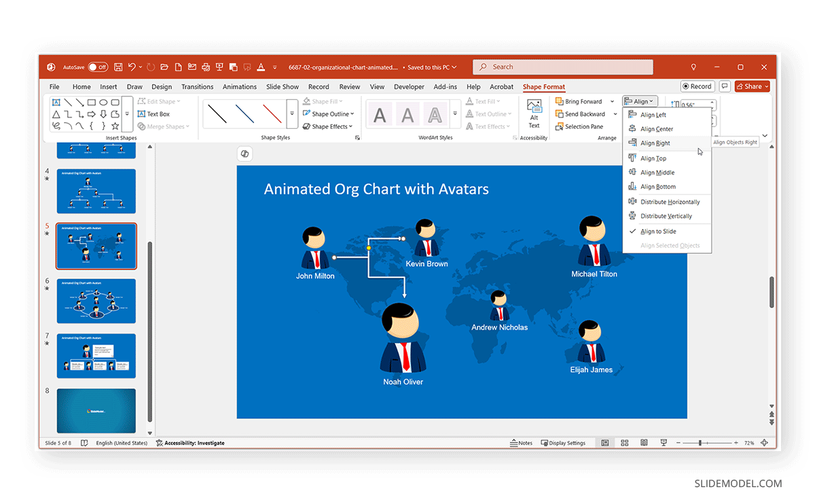Select slide 7 thumbnail in slide panel
This screenshot has width=815, height=504.
(96, 355)
